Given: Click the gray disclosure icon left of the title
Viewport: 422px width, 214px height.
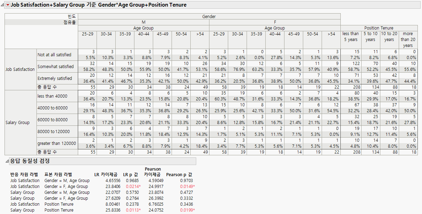Looking at the screenshot, I should click(3, 5).
